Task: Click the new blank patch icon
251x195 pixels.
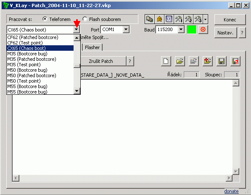Action: tap(166, 61)
